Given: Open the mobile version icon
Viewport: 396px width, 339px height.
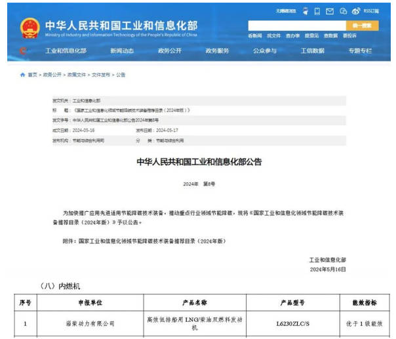Looking at the screenshot, I should click(317, 11).
